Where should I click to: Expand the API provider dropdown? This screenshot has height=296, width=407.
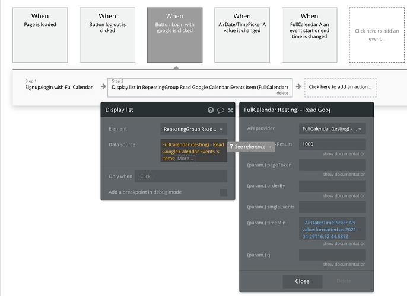click(x=332, y=128)
